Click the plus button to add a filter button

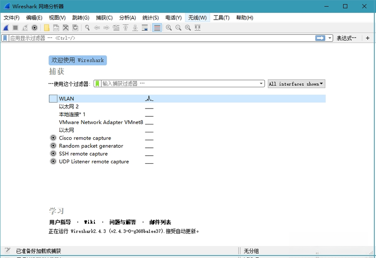368,38
